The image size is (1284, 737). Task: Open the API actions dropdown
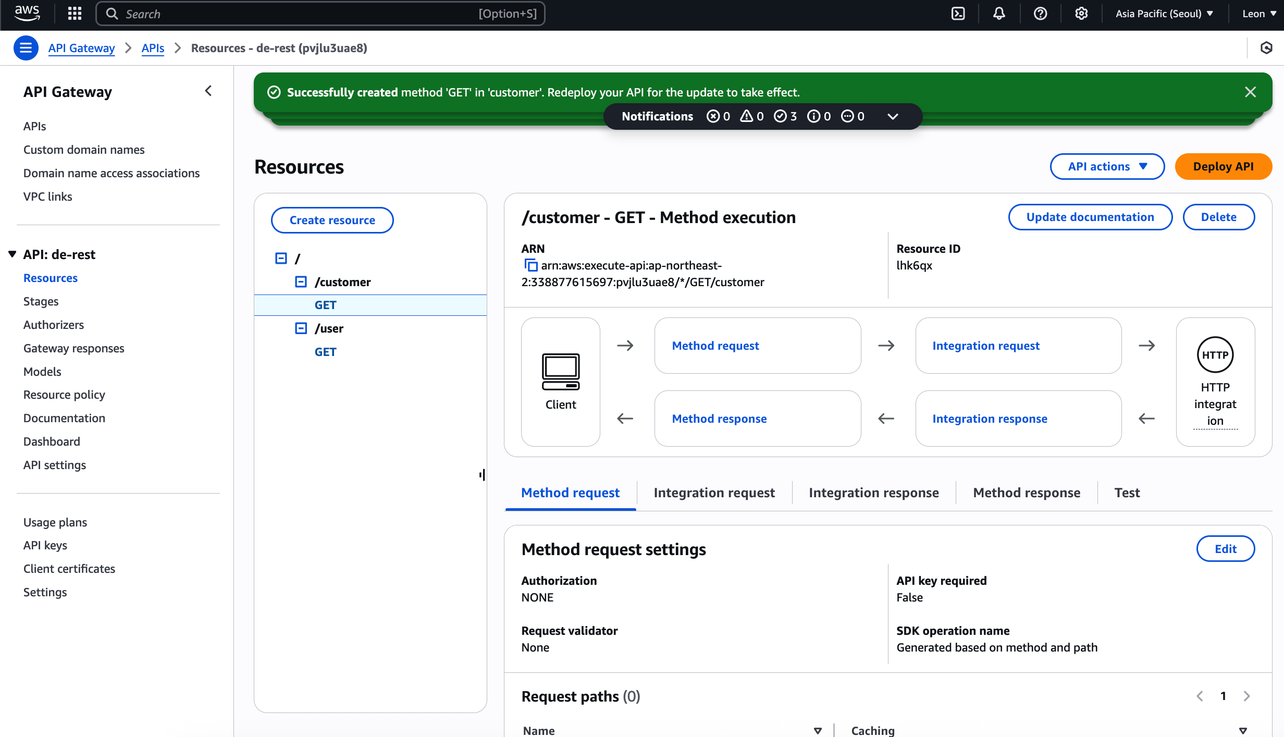point(1107,166)
